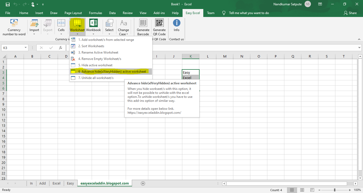Switch to Page Break Preview in the status bar
The height and width of the screenshot is (193, 363).
[312, 190]
